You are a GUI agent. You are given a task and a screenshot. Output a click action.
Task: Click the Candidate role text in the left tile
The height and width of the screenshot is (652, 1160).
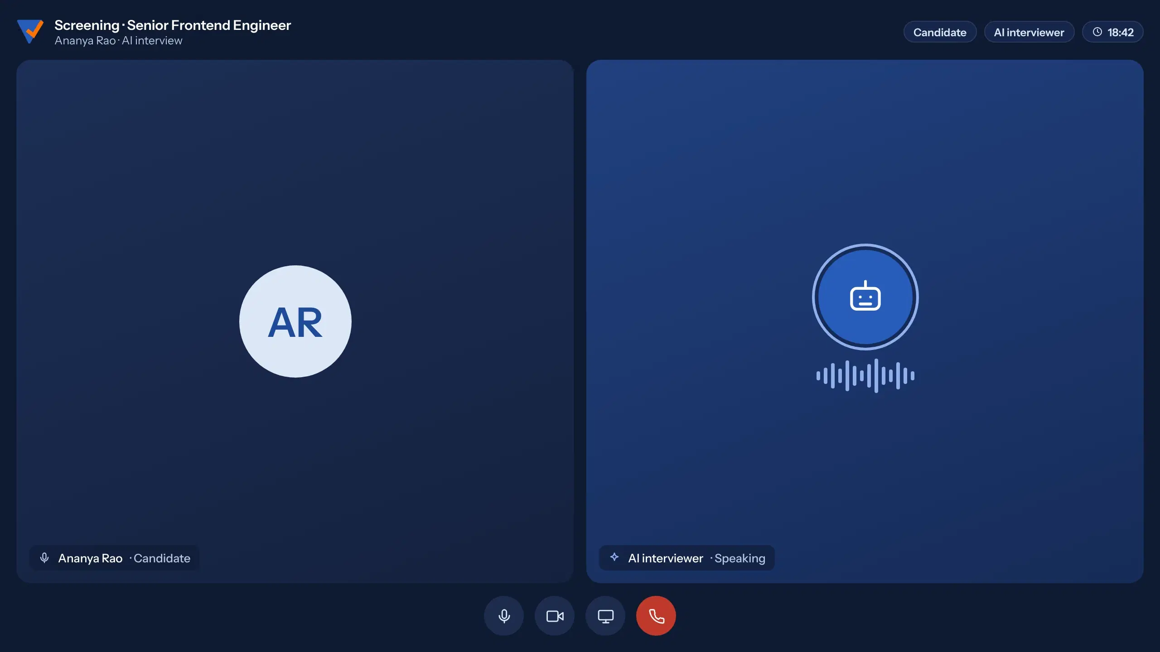tap(162, 558)
